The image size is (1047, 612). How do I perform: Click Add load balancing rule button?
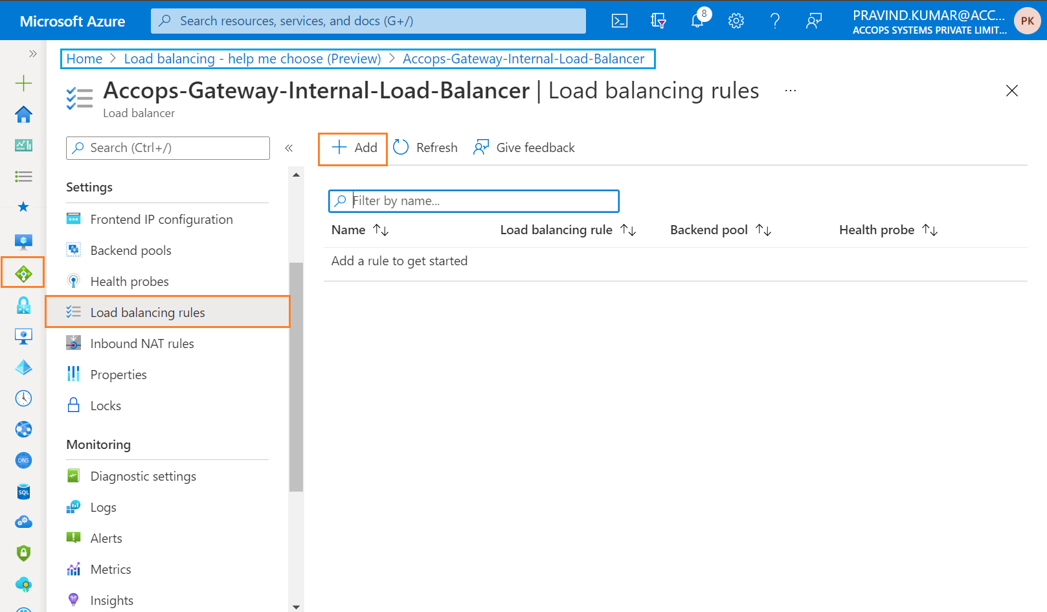pyautogui.click(x=354, y=148)
